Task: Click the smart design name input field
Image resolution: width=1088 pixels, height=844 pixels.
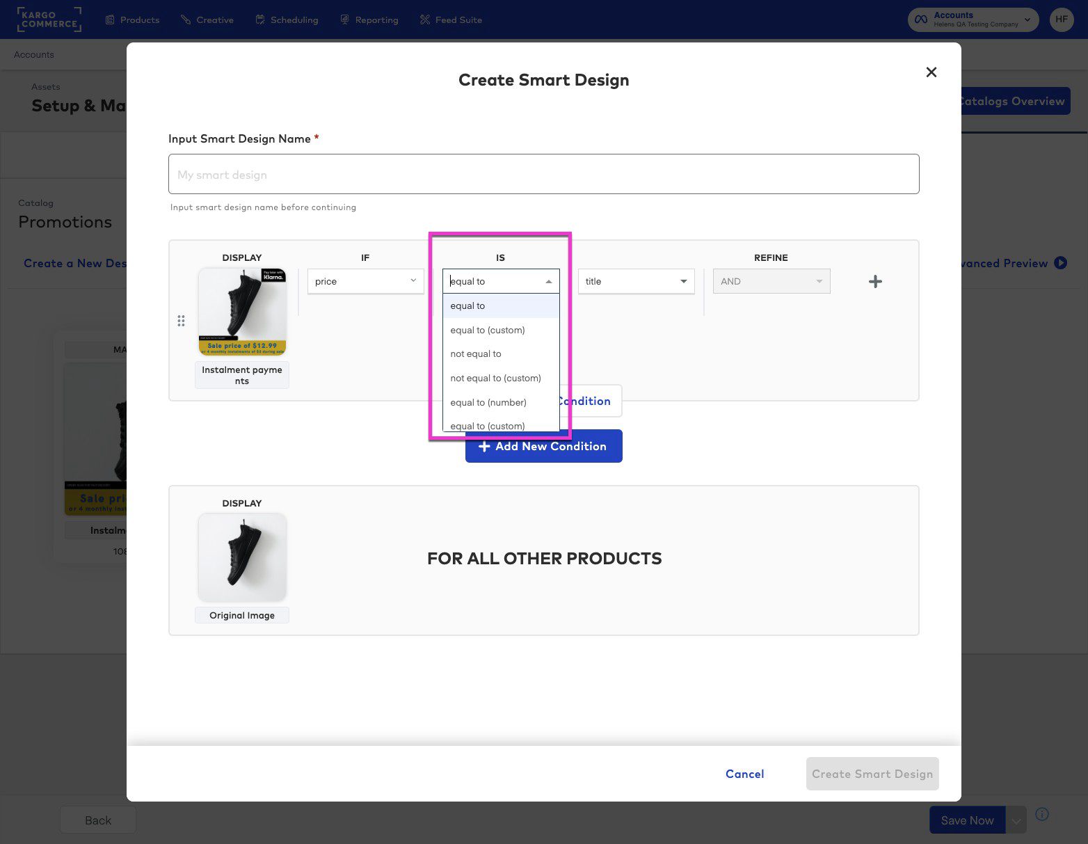Action: pyautogui.click(x=543, y=174)
